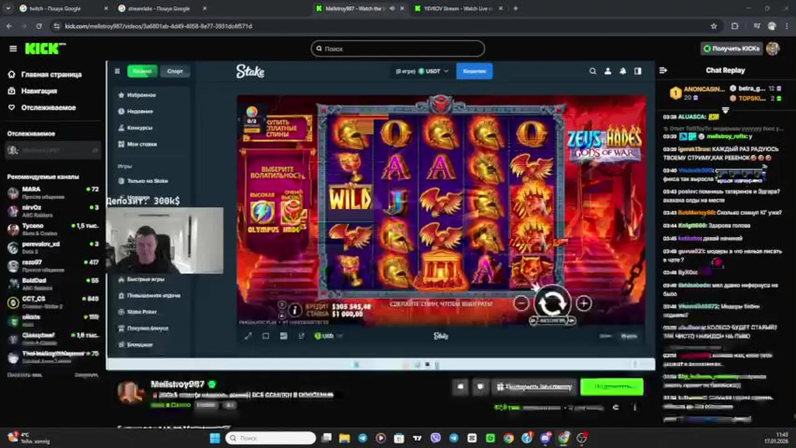This screenshot has height=448, width=796.
Task: Click the Meilstroy987 channel avatar
Action: 131,393
